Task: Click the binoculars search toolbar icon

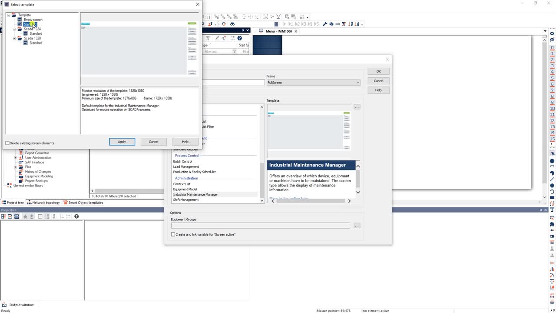Action: click(232, 24)
